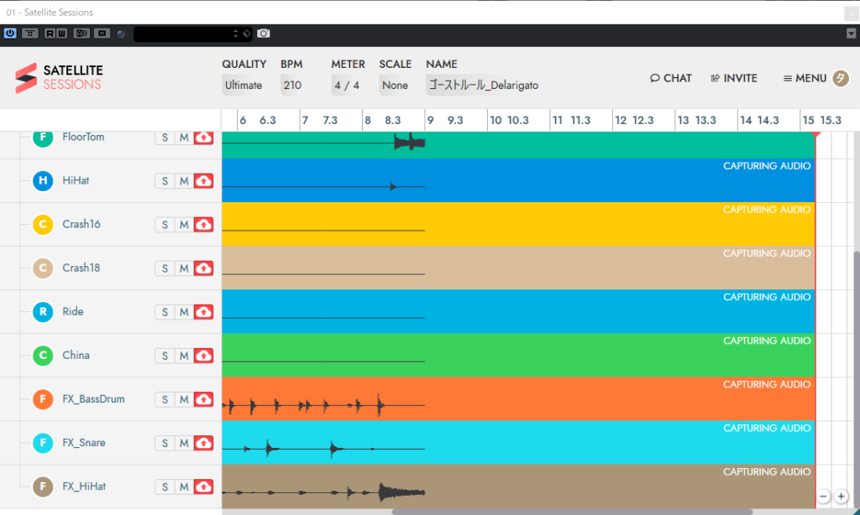Click the Invite button
Viewport: 860px width, 515px height.
tap(734, 78)
